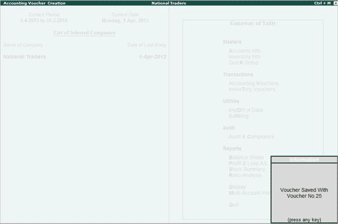
Task: View the Balance Sheet report
Action: pos(246,158)
